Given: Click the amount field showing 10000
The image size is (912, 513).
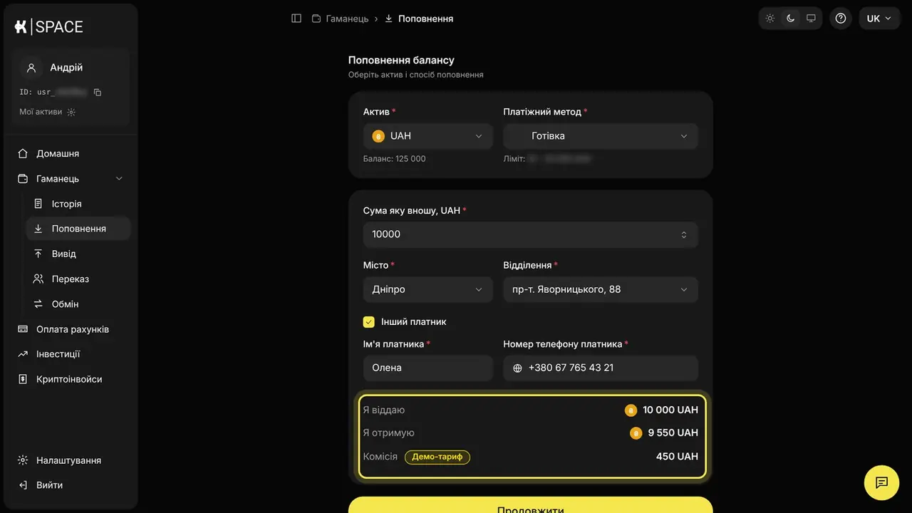Looking at the screenshot, I should point(530,234).
